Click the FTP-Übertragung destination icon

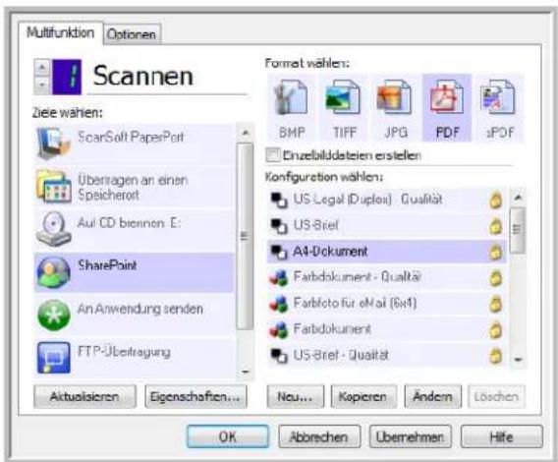53,358
